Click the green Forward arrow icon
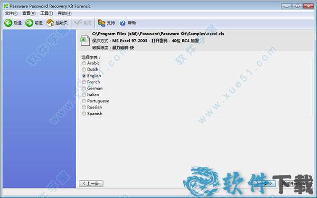This screenshot has width=317, height=198. (x=29, y=23)
